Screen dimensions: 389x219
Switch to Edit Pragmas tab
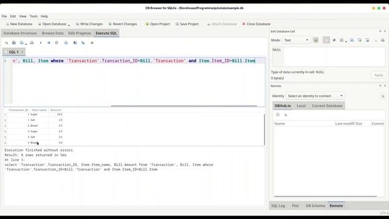[80, 33]
